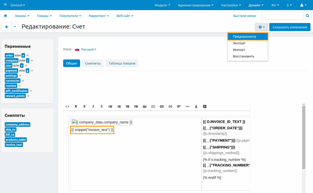Click Сохранить изменения button

[290, 27]
